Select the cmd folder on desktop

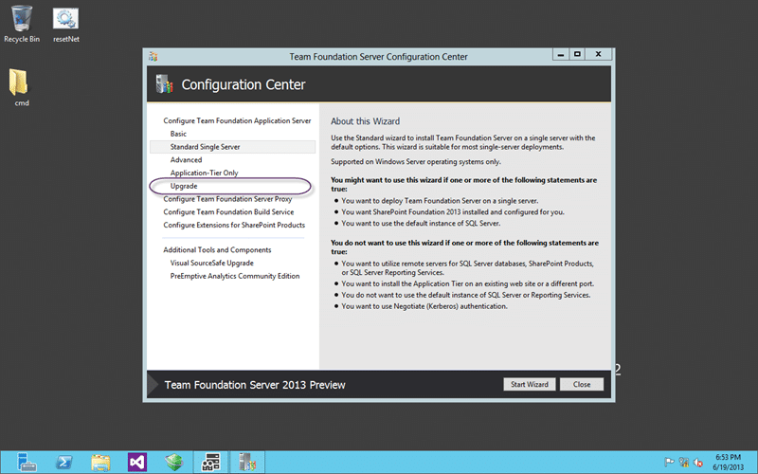tap(19, 87)
